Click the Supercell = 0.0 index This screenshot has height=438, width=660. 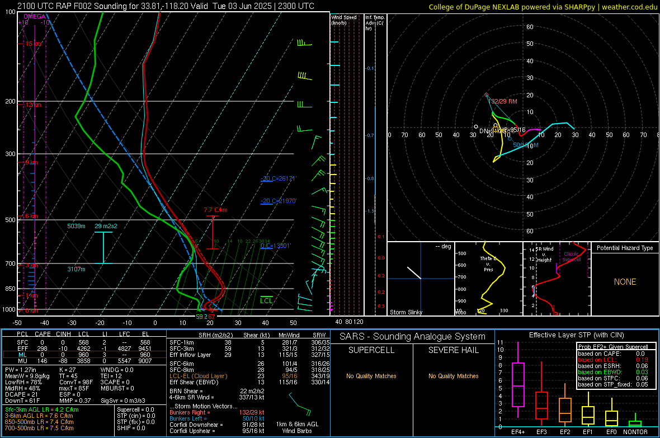coord(135,409)
